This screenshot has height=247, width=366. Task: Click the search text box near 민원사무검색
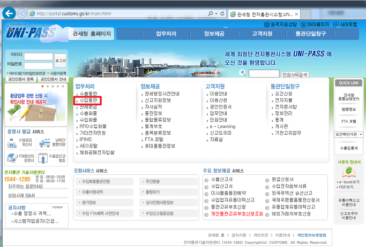click(x=264, y=74)
